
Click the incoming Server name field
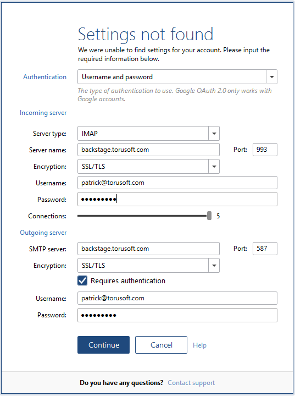(x=148, y=150)
